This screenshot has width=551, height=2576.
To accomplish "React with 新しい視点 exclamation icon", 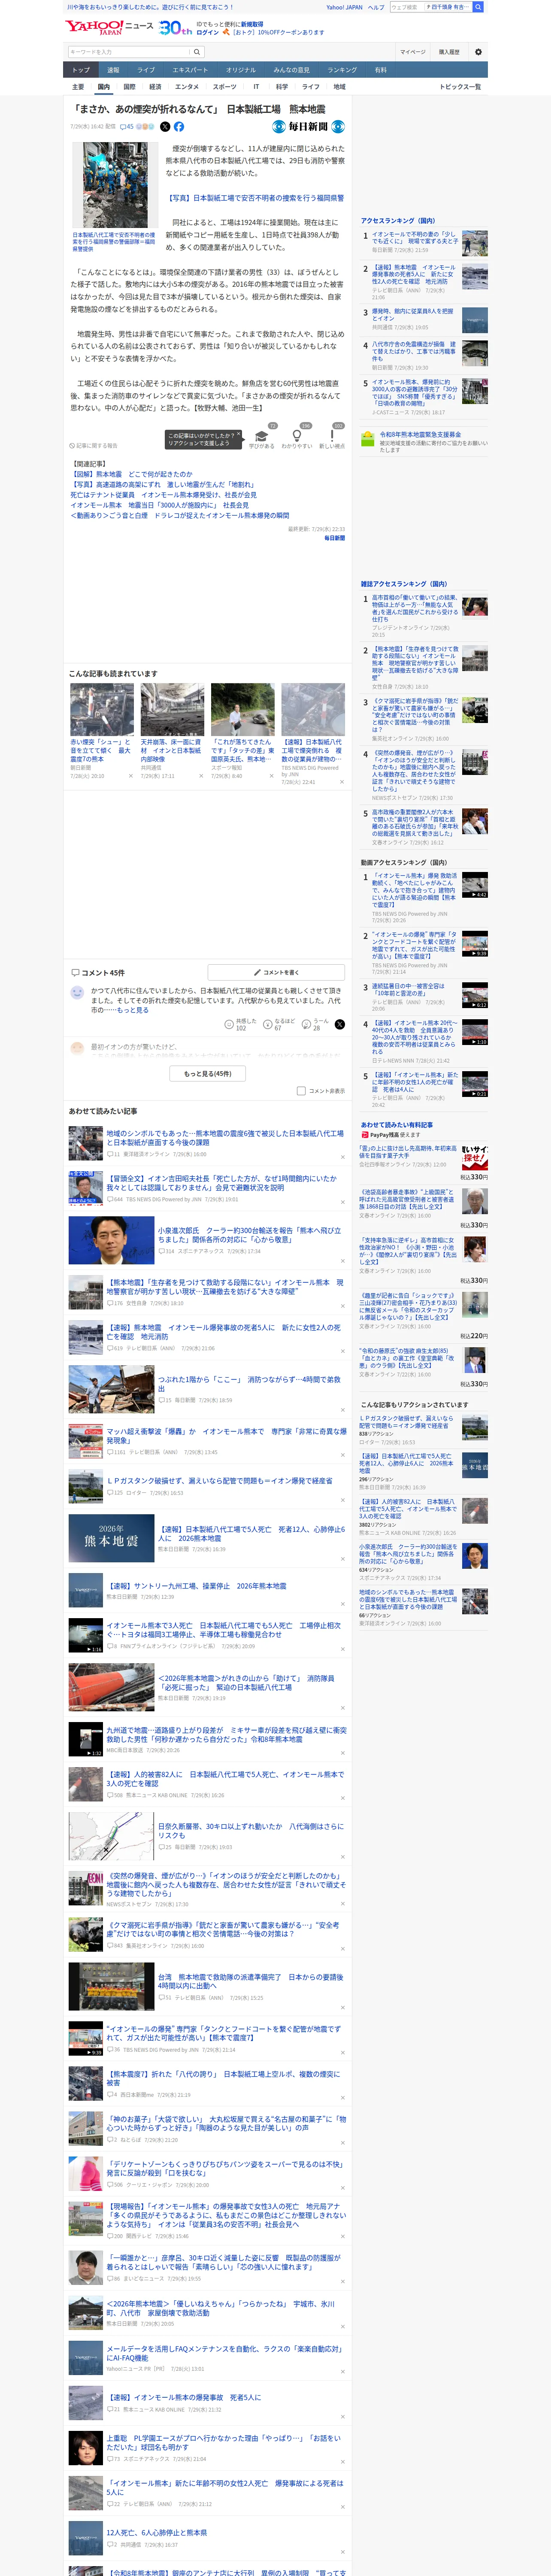I will (332, 436).
